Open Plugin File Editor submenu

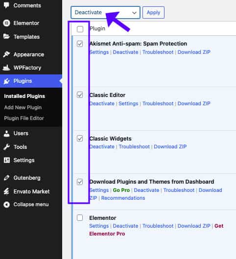click(24, 118)
